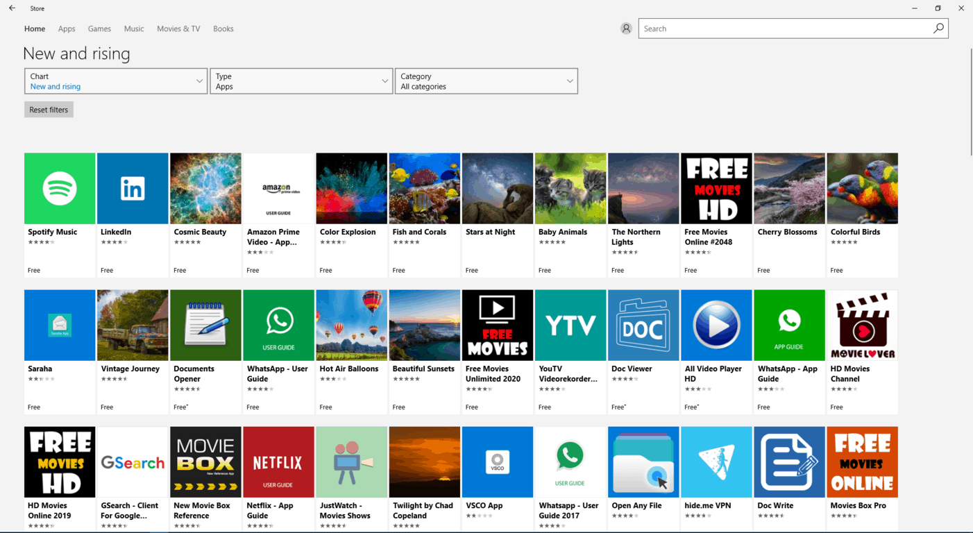The image size is (973, 533).
Task: Open Free Movies Online #2048 app
Action: [716, 215]
